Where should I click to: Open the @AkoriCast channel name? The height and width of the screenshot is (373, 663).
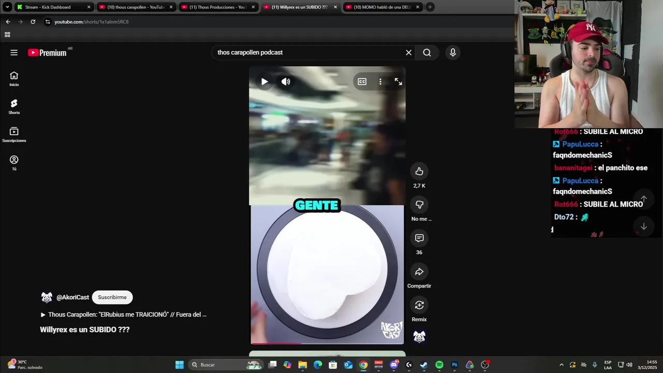point(73,297)
